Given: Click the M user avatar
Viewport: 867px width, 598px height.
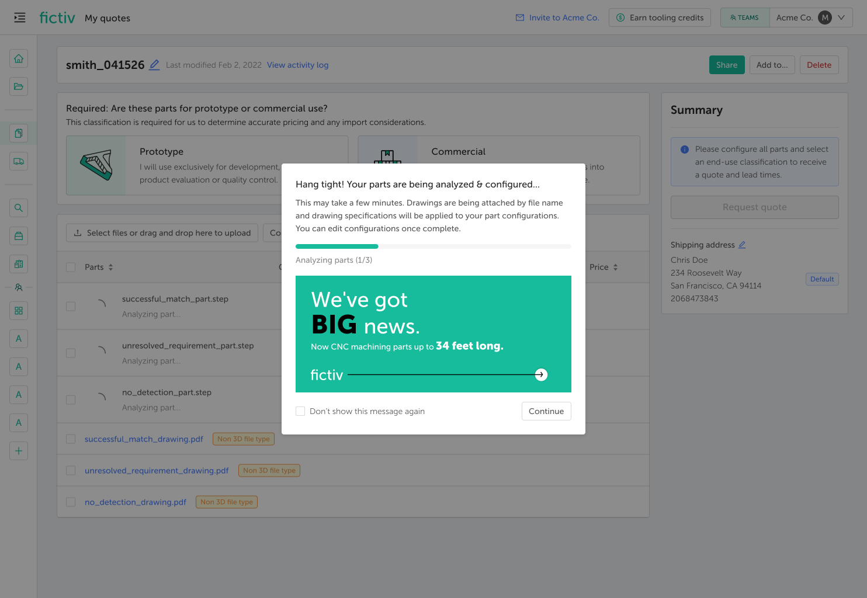Looking at the screenshot, I should 825,18.
